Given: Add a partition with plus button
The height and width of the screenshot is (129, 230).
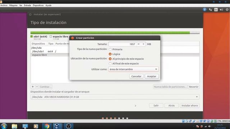Looking at the screenshot, I should click(x=33, y=87).
